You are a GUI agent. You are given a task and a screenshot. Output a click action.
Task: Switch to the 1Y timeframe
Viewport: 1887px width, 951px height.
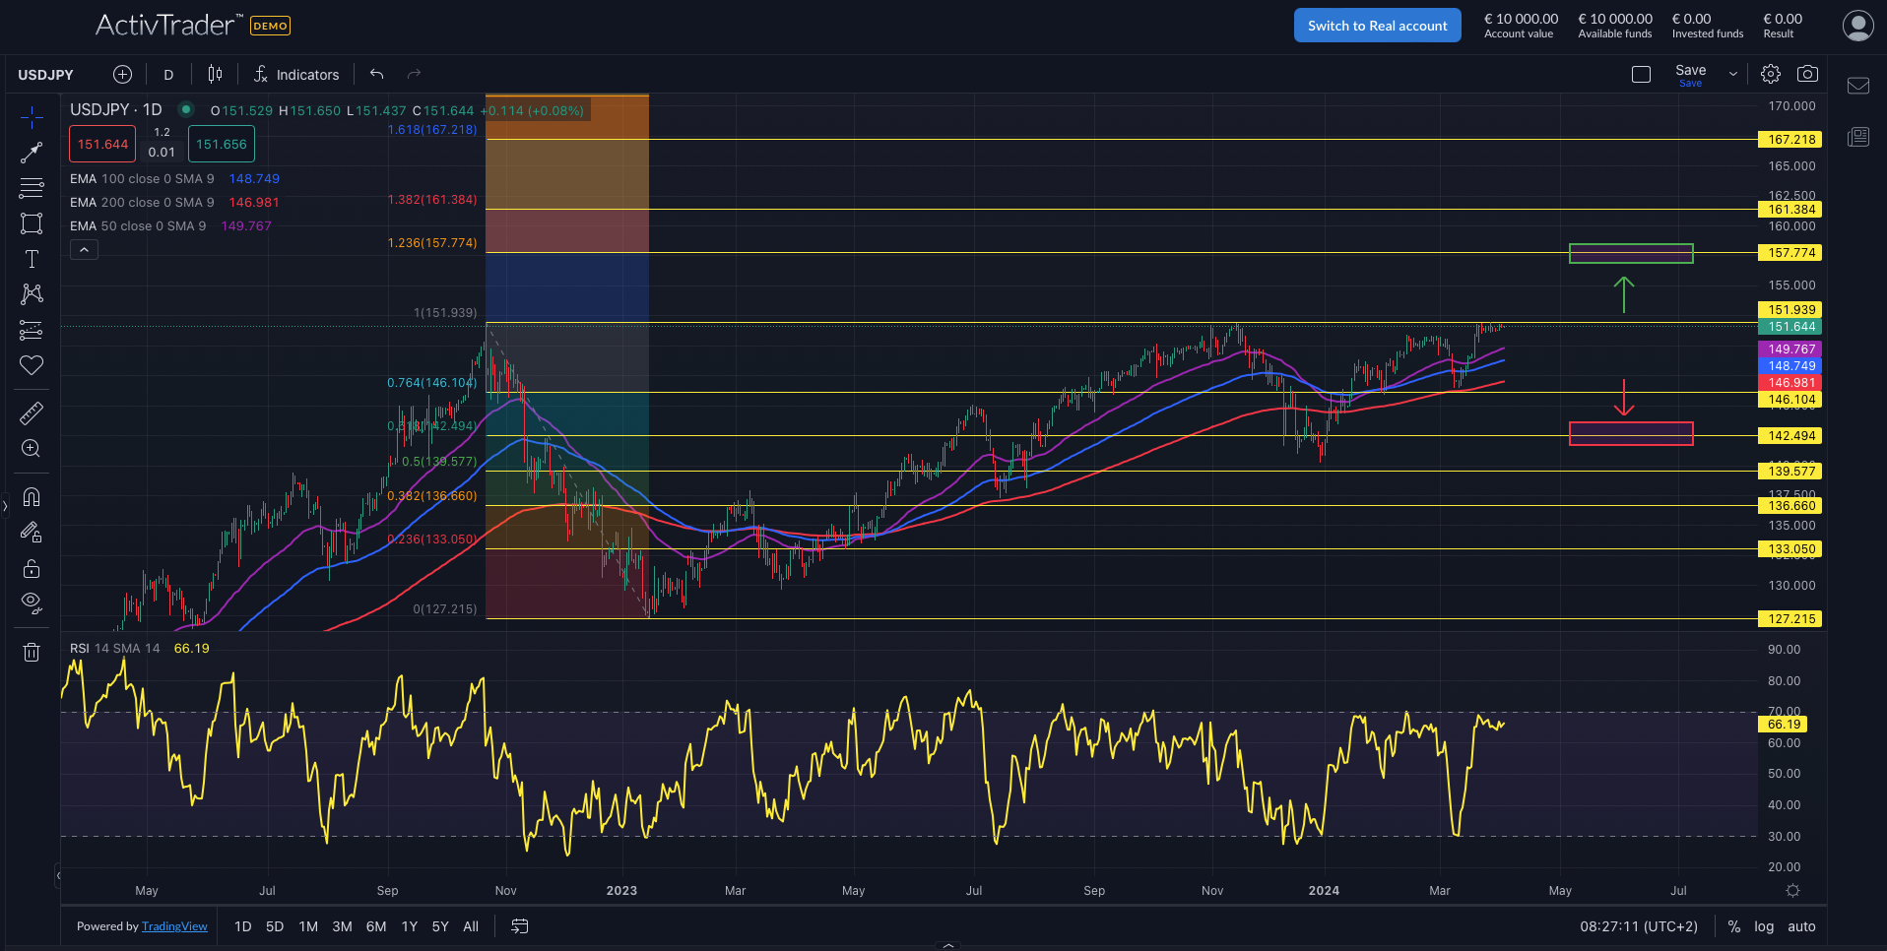pyautogui.click(x=410, y=926)
